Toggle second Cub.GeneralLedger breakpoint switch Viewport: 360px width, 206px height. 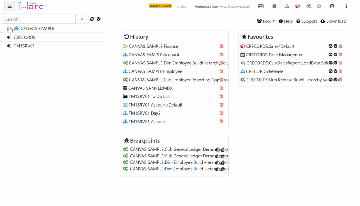[x=217, y=156]
